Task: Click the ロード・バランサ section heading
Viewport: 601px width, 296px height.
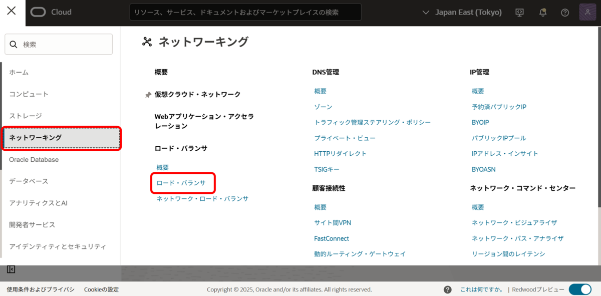Action: [x=181, y=148]
